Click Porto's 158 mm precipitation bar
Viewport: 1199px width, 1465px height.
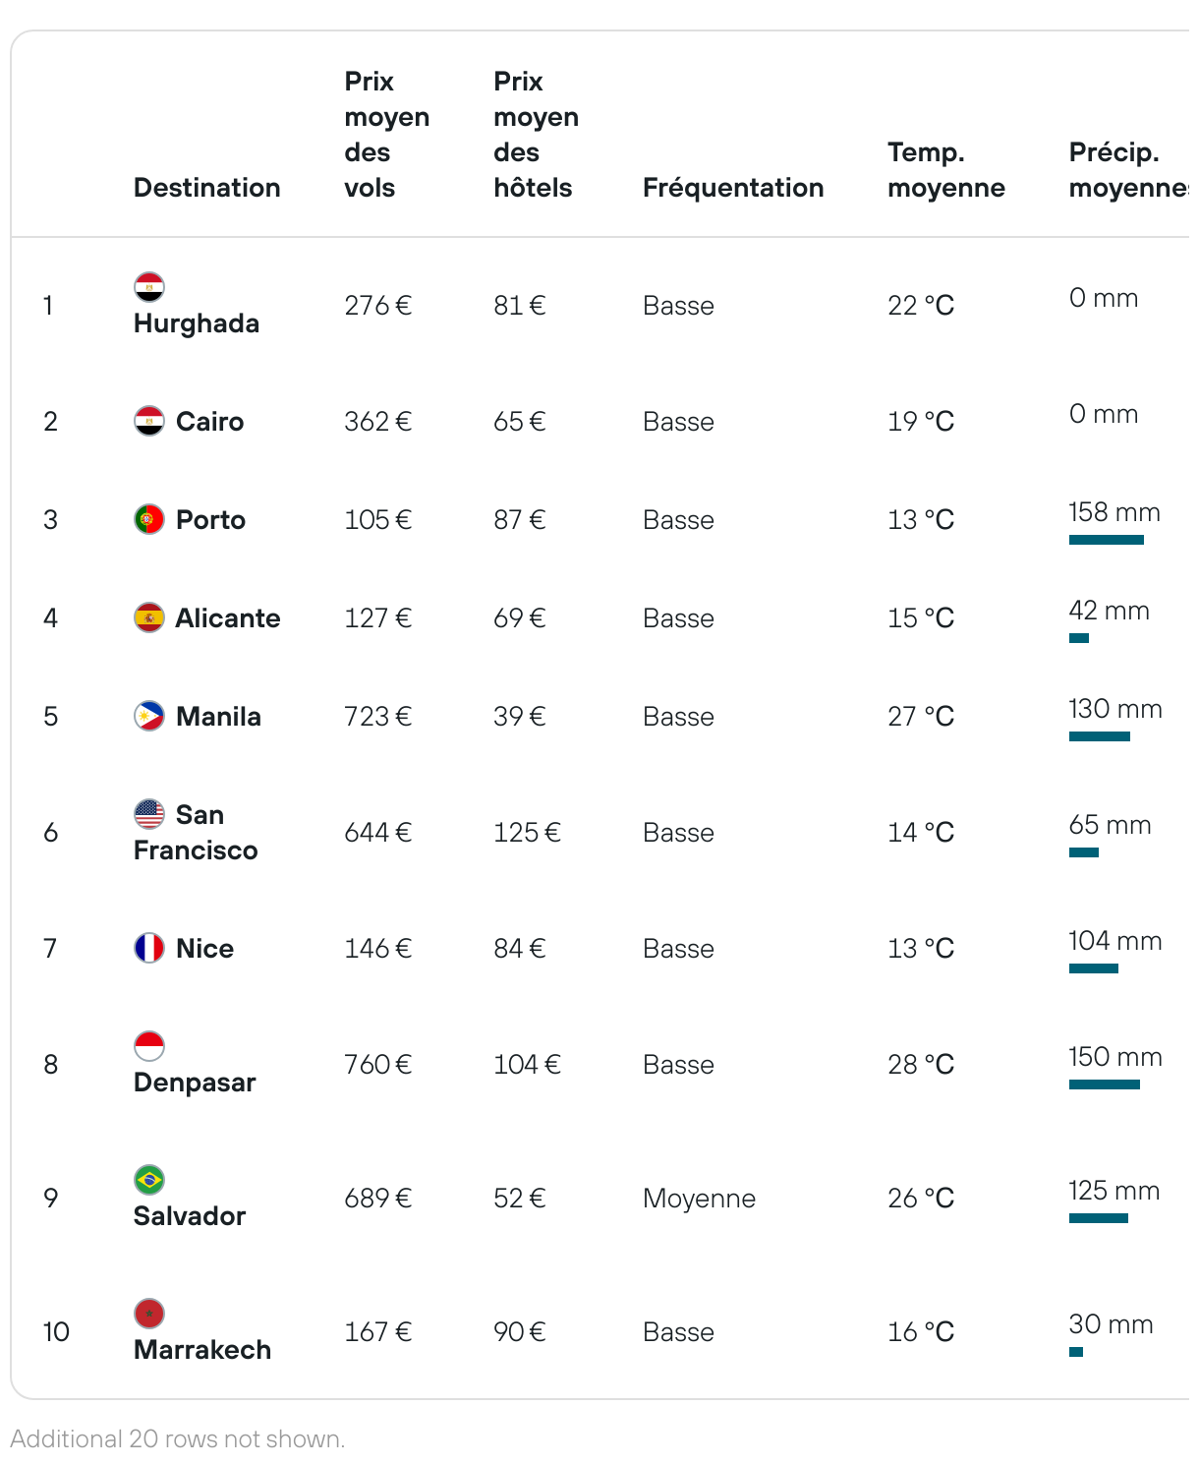pos(1107,540)
